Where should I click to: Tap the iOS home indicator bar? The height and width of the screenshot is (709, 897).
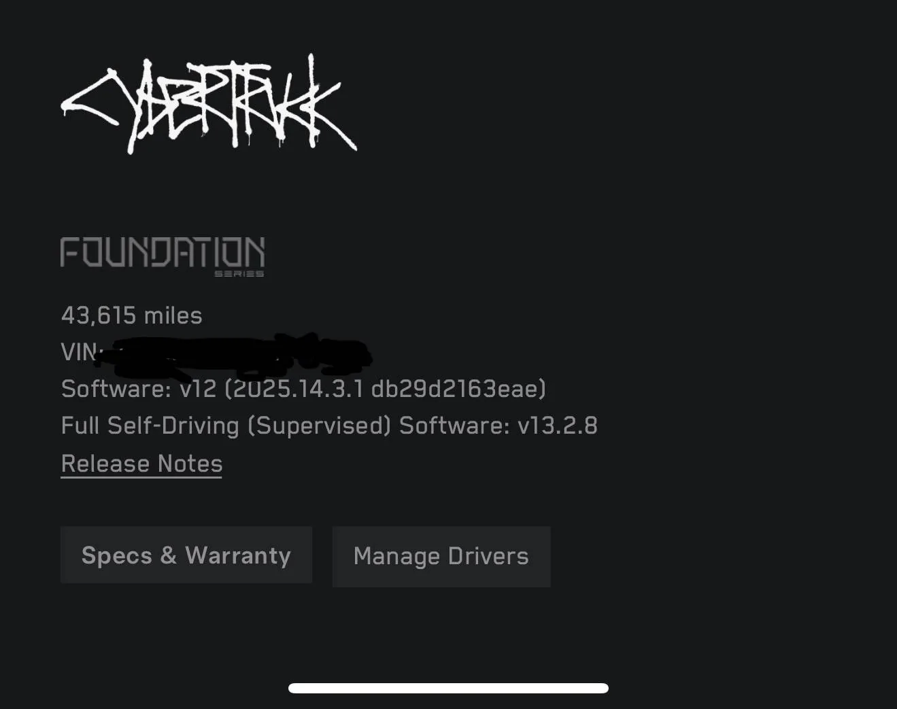tap(448, 688)
